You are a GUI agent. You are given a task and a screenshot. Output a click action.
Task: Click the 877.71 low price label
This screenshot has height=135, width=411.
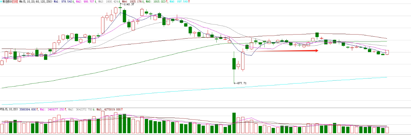tap(241, 83)
